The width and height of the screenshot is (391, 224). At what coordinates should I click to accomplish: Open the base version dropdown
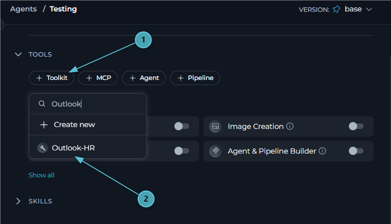tap(358, 9)
